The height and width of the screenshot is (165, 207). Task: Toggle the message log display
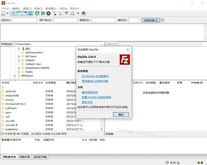[x=13, y=13]
